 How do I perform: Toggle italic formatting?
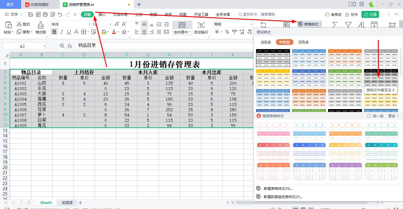pos(61,32)
